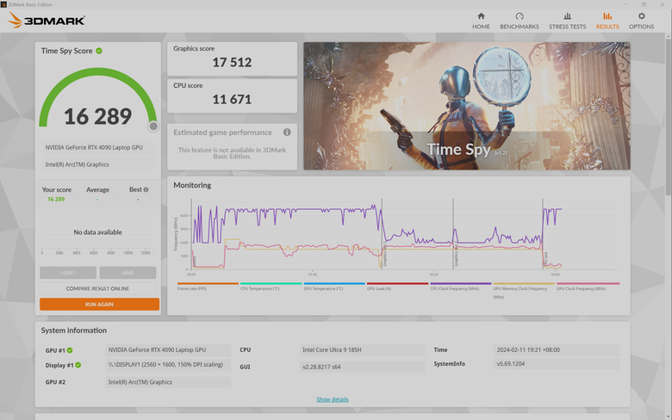Select Intel(R) Arc(TM) Graphics under score
This screenshot has height=420, width=672.
(97, 164)
